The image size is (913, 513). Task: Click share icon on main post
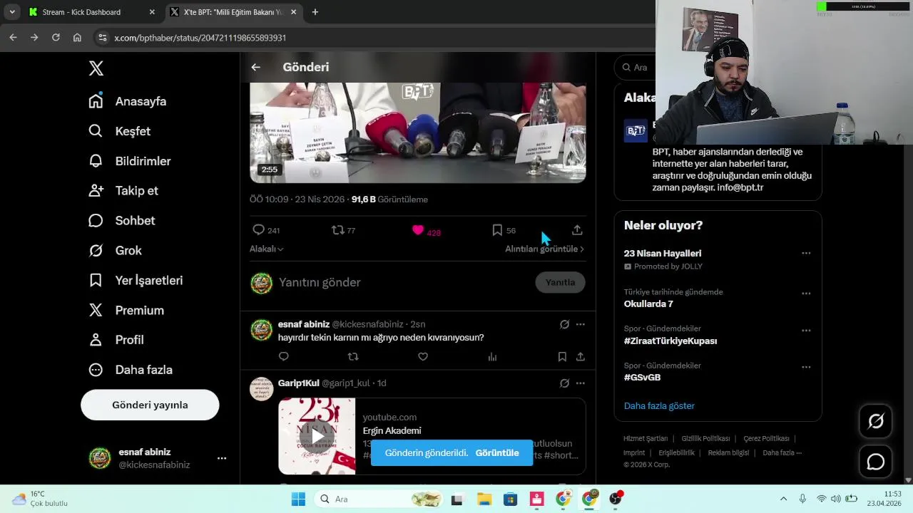pyautogui.click(x=577, y=230)
